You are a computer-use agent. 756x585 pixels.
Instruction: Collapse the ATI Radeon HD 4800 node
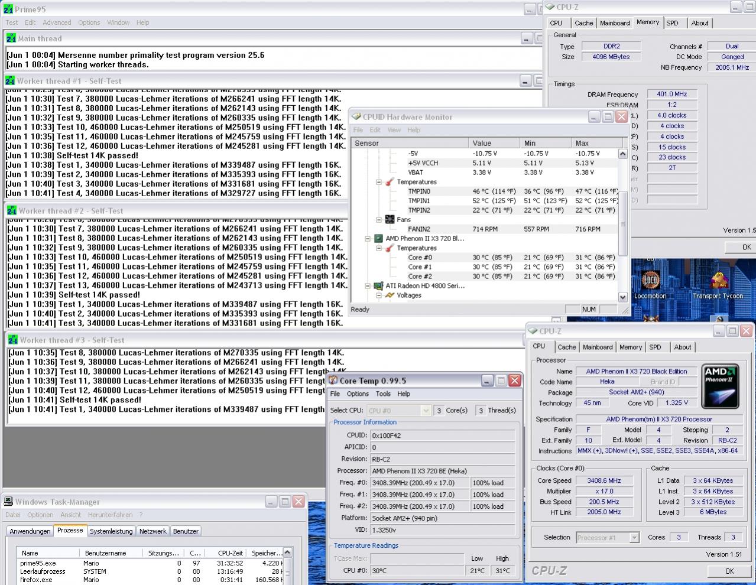click(x=368, y=285)
